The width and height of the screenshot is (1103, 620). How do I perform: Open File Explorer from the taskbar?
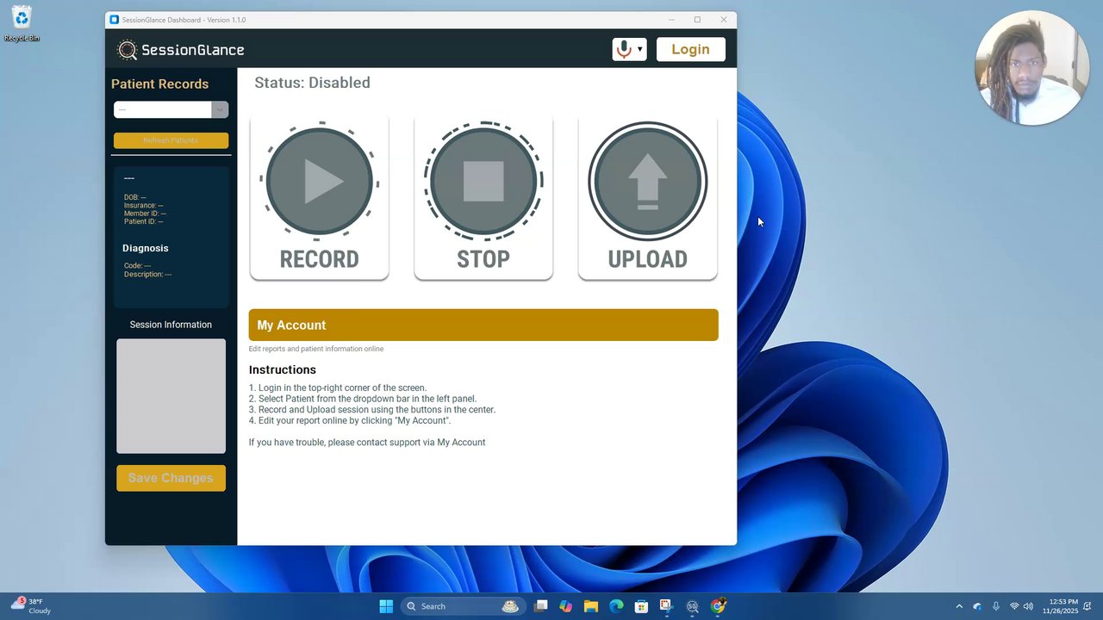(x=591, y=606)
